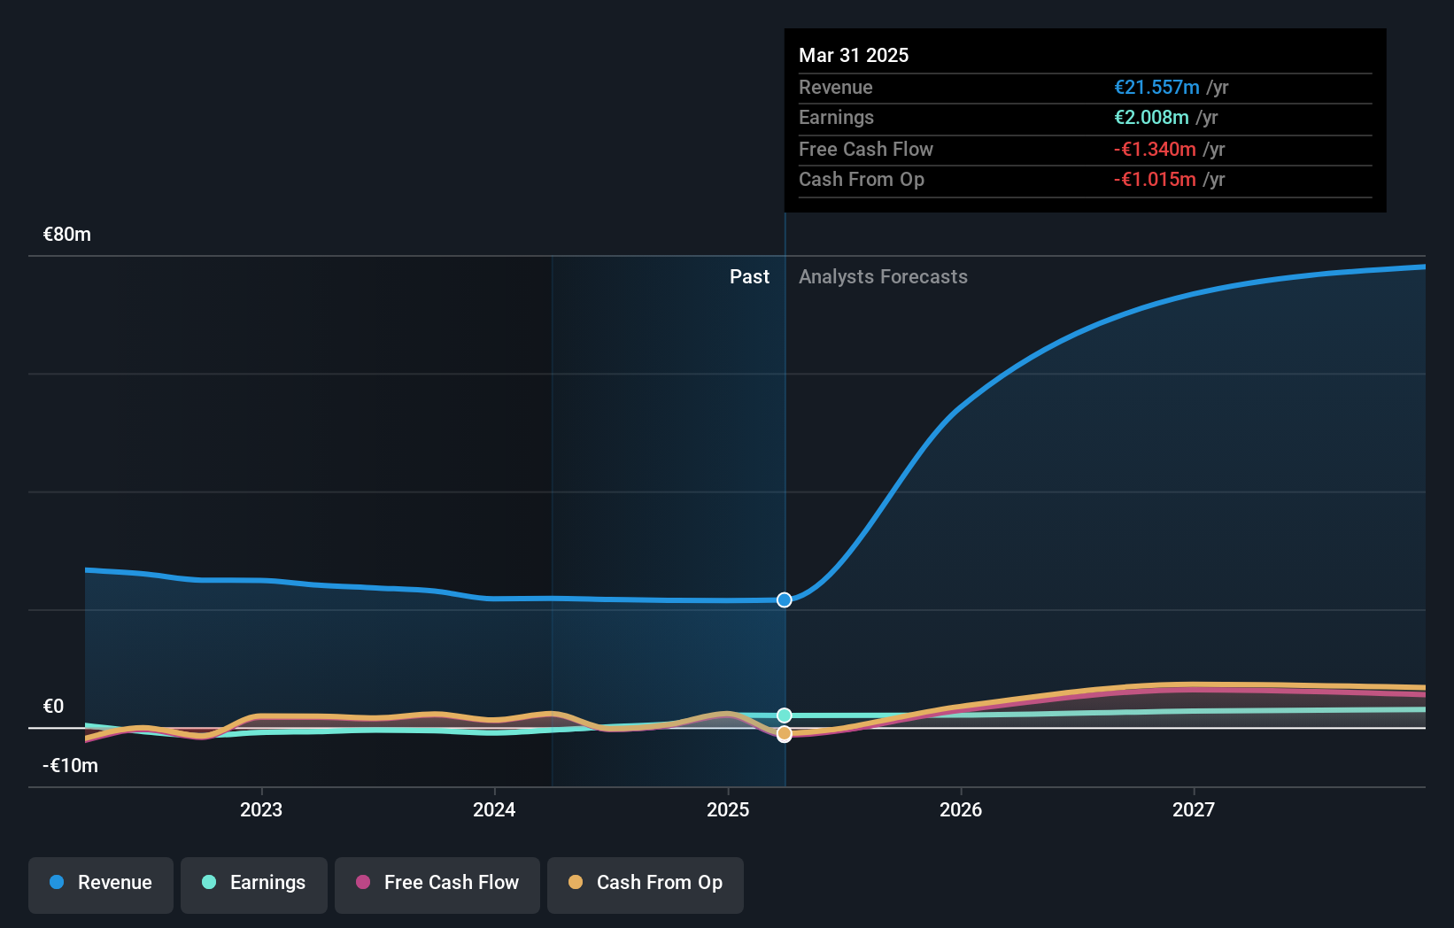Click the 2025 axis label

coord(728,809)
